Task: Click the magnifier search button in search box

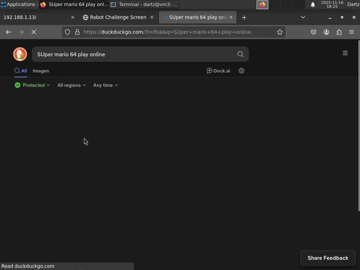Action: click(240, 54)
